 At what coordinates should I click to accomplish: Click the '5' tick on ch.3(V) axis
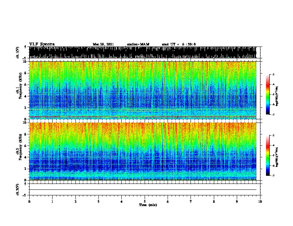pyautogui.click(x=26, y=184)
